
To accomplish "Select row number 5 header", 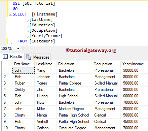I will (7, 96).
